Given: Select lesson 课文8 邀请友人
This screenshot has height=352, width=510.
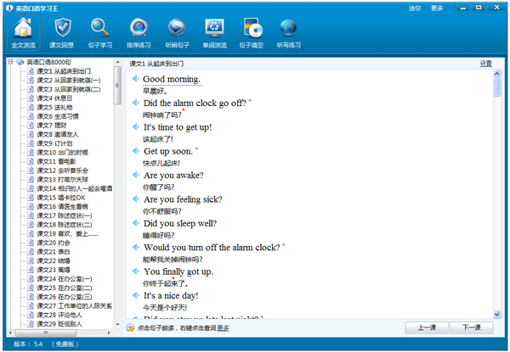Looking at the screenshot, I should pos(58,134).
